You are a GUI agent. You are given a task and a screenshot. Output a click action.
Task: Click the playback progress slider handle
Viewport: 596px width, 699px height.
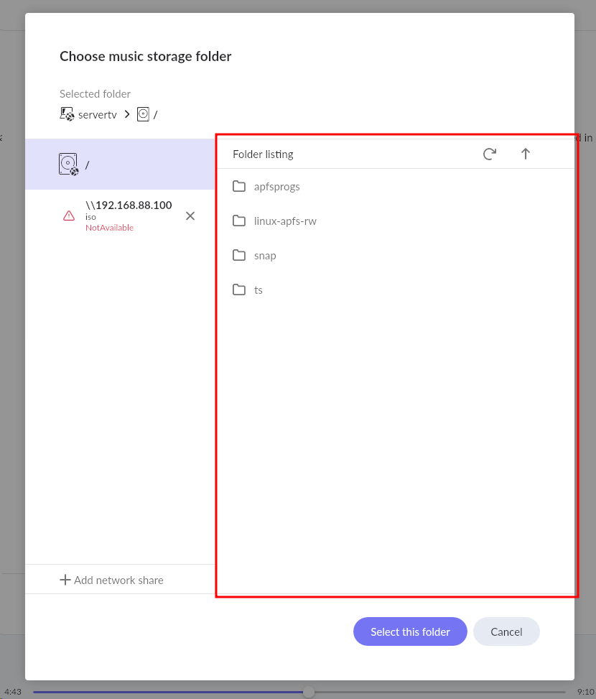[x=309, y=692]
